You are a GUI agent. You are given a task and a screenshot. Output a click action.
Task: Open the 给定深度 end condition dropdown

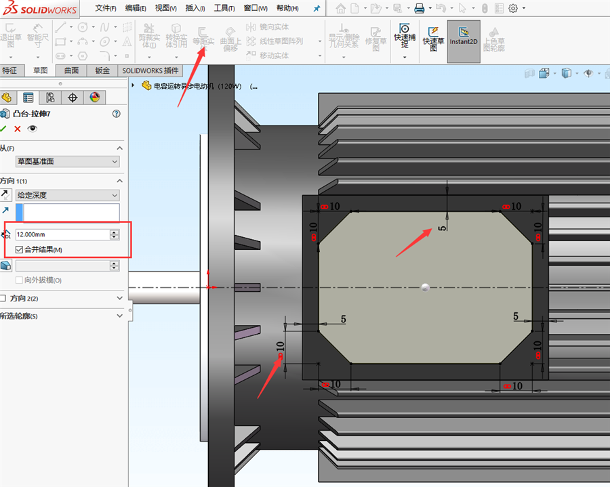pos(68,195)
